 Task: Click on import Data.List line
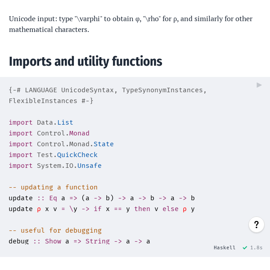pyautogui.click(x=41, y=122)
